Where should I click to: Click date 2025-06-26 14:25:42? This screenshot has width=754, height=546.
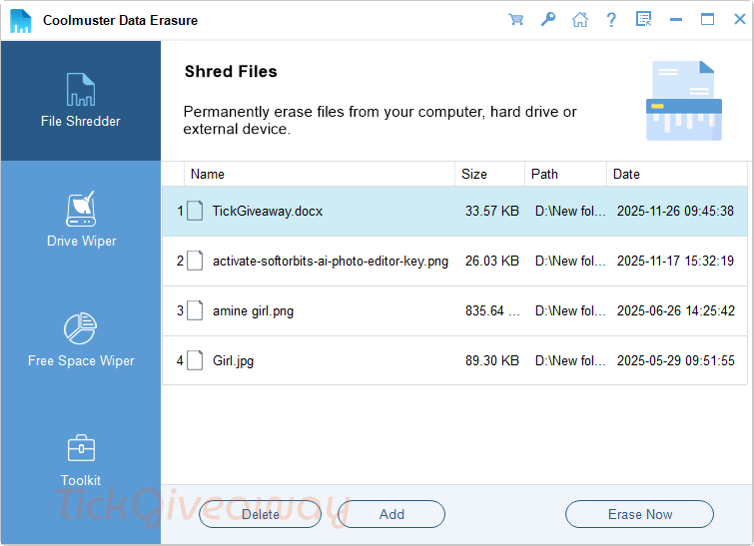(676, 311)
